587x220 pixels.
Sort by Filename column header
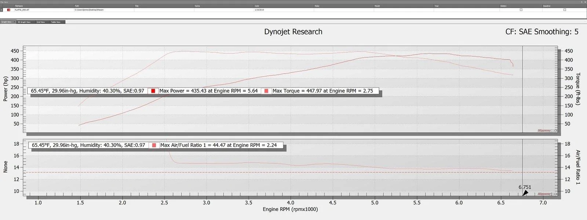pos(44,6)
